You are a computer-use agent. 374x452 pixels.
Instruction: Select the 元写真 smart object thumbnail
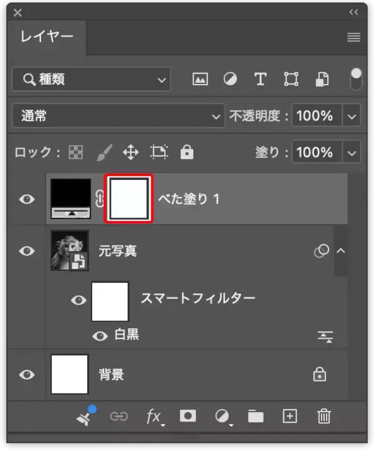point(70,250)
